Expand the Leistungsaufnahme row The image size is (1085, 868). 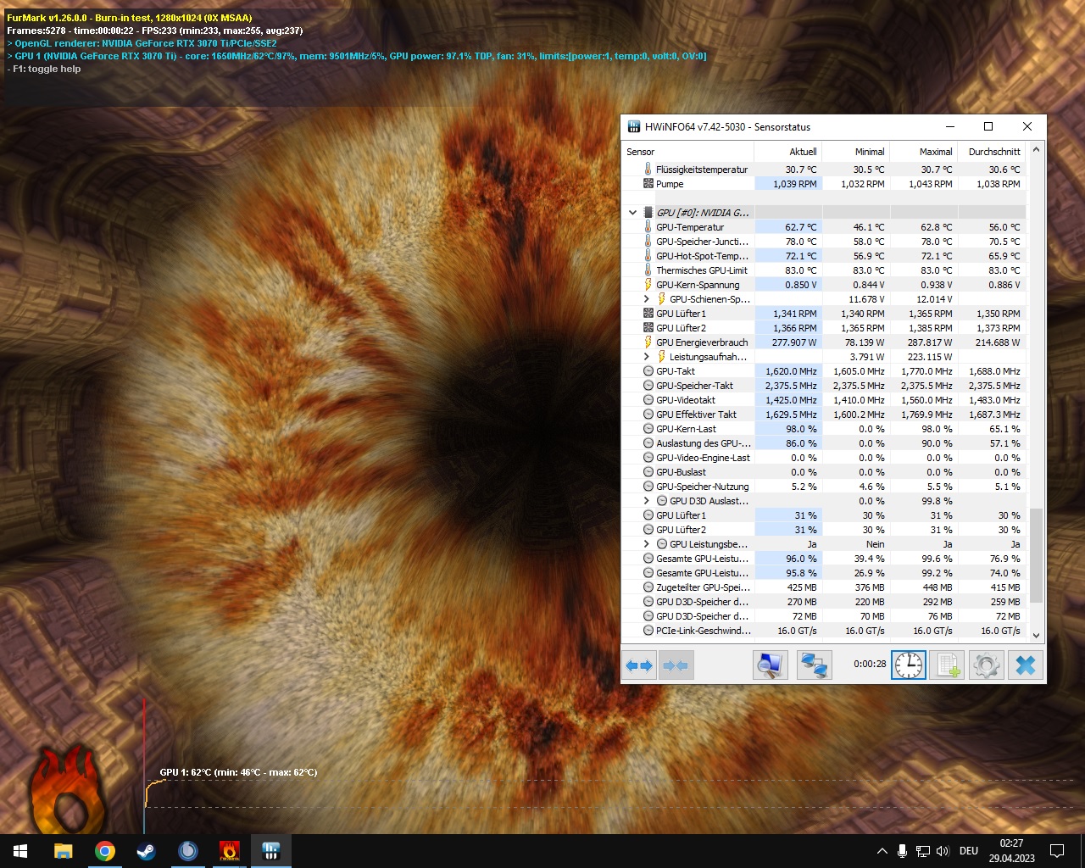647,356
